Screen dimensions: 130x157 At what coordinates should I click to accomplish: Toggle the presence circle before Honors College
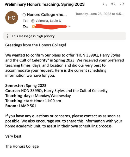[24, 15]
